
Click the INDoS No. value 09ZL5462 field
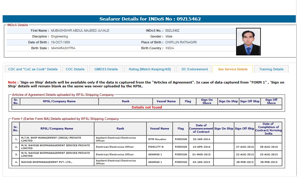[x=172, y=30]
